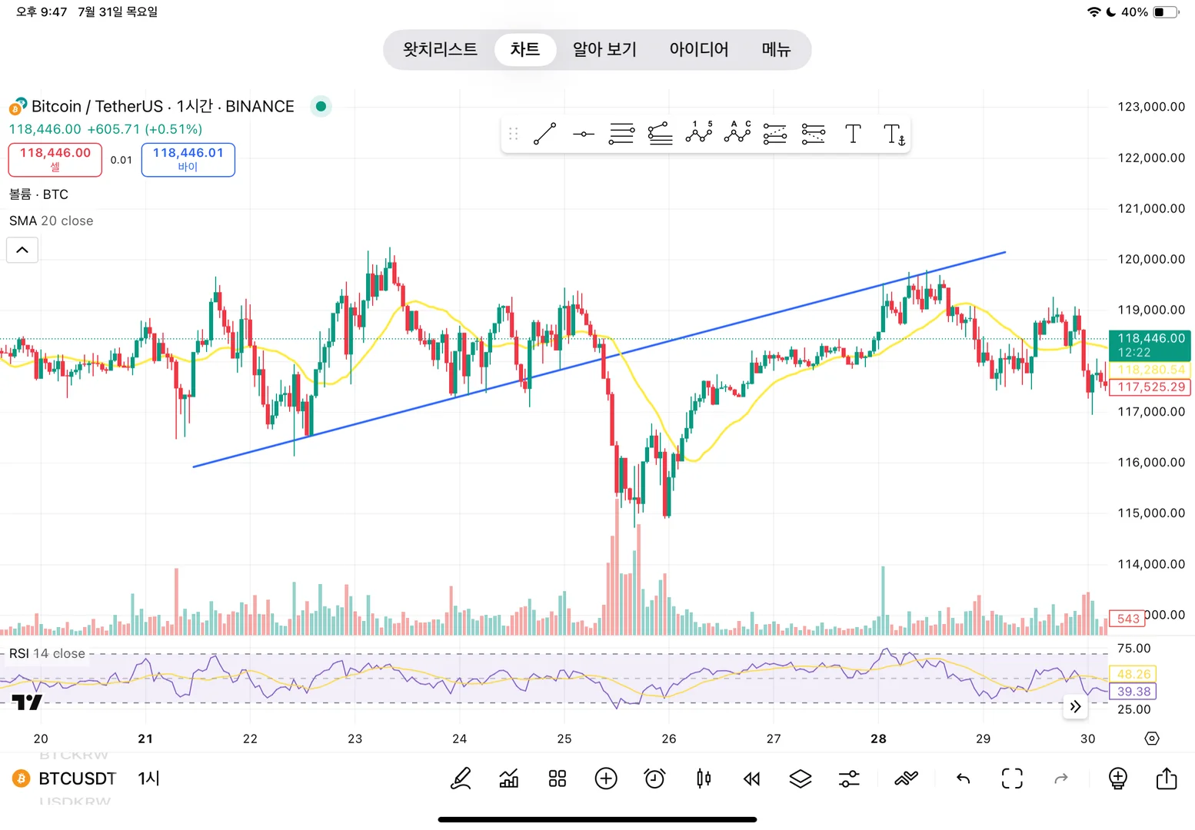Select the trend line drawing tool
The width and height of the screenshot is (1195, 830).
[x=544, y=134]
